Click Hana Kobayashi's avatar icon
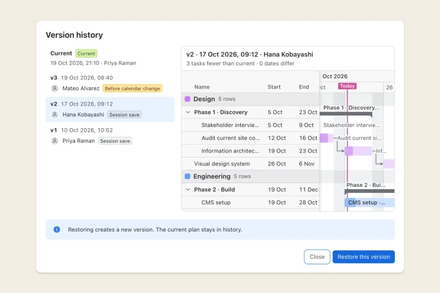This screenshot has height=293, width=440. pos(55,115)
